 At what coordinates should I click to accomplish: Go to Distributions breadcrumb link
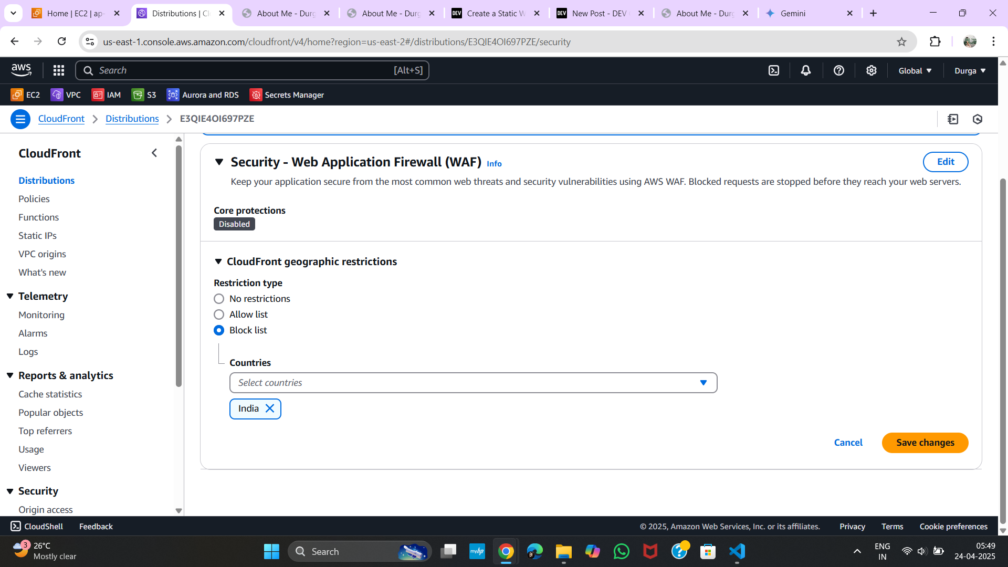click(x=132, y=119)
